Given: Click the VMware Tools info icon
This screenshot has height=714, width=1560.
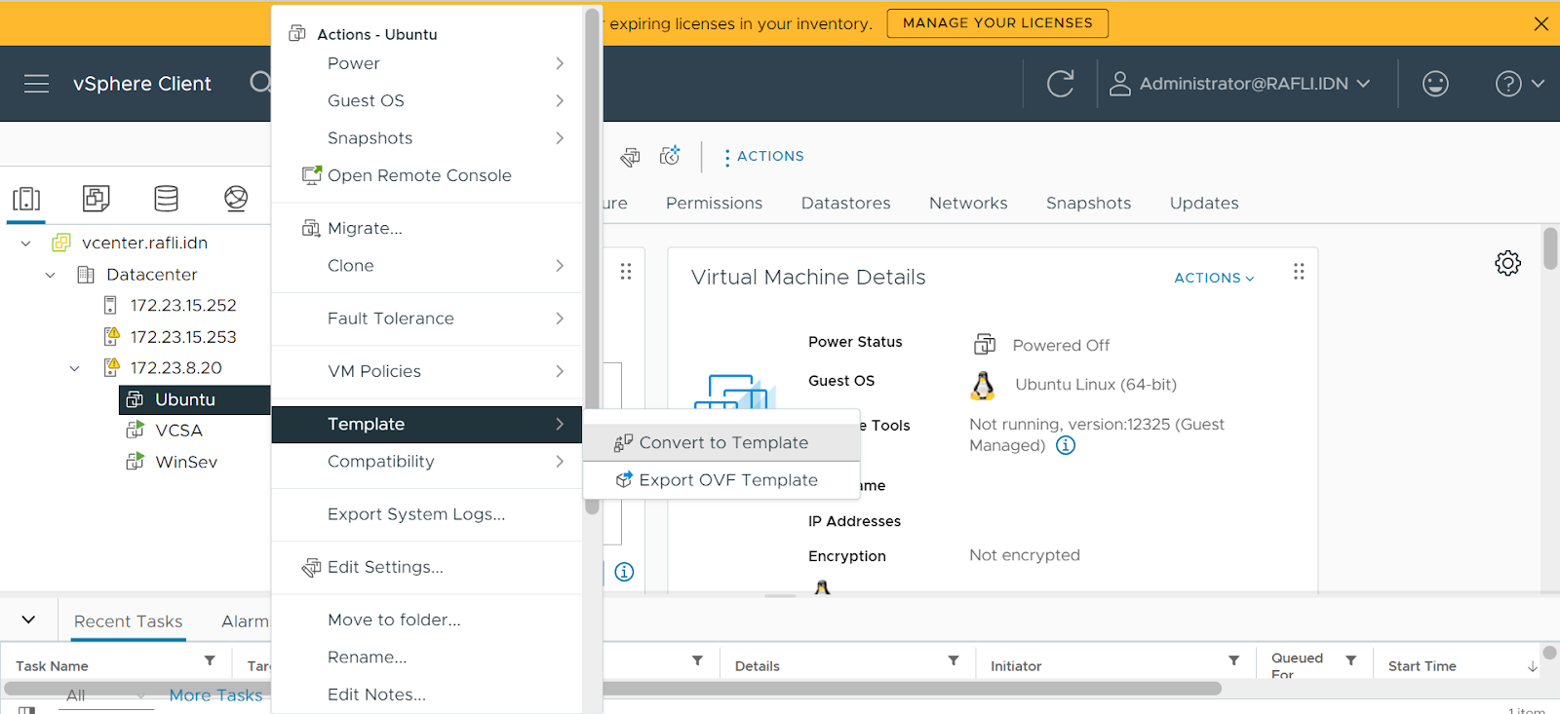Looking at the screenshot, I should click(1066, 446).
